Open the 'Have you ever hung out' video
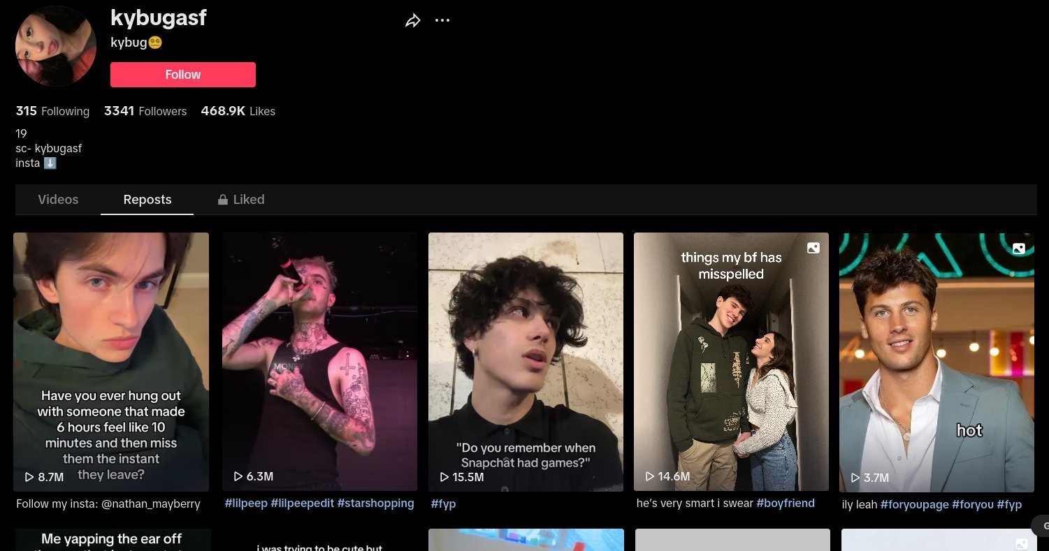 pos(111,362)
